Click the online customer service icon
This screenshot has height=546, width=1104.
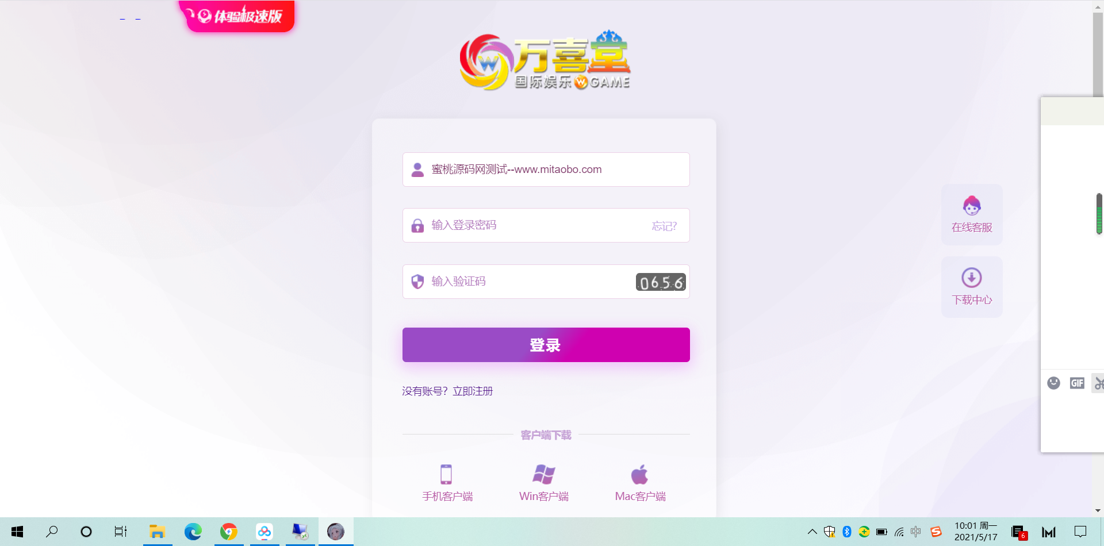[x=971, y=206]
